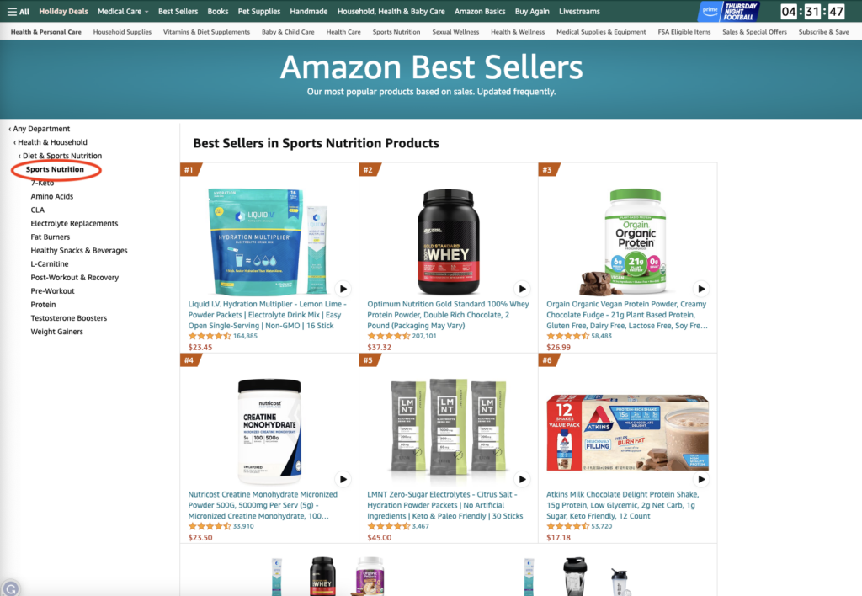
Task: Go up to Diet & Sports Nutrition
Action: (x=61, y=156)
